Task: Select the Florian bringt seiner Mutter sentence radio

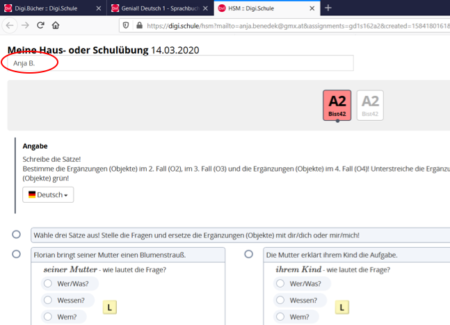Action: (x=16, y=255)
